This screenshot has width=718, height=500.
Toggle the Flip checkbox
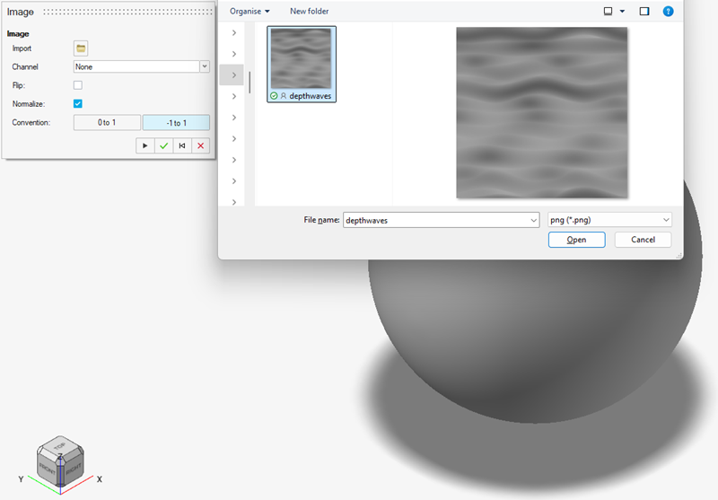pyautogui.click(x=78, y=85)
